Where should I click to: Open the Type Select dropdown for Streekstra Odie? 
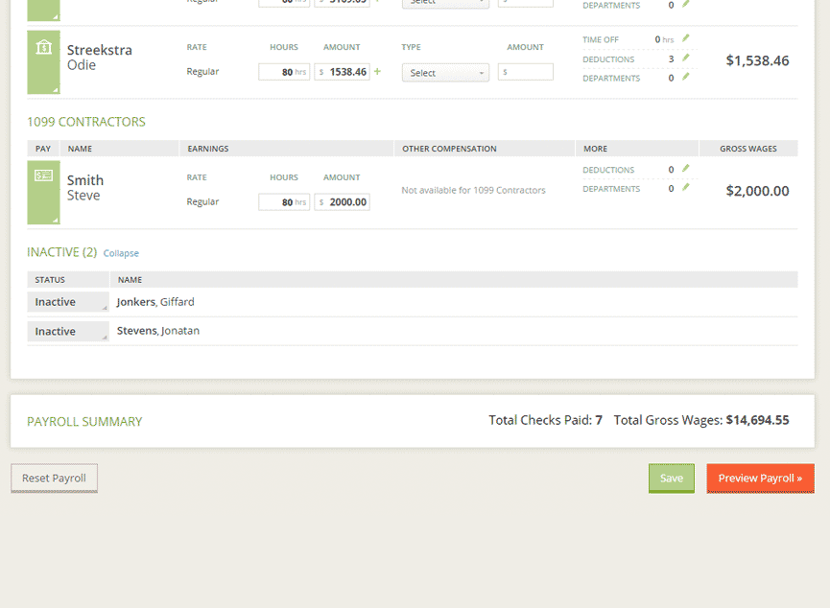(x=445, y=73)
